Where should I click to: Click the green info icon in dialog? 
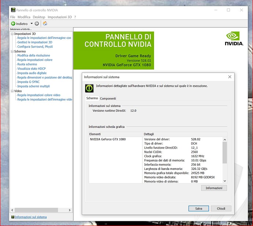[x=89, y=88]
